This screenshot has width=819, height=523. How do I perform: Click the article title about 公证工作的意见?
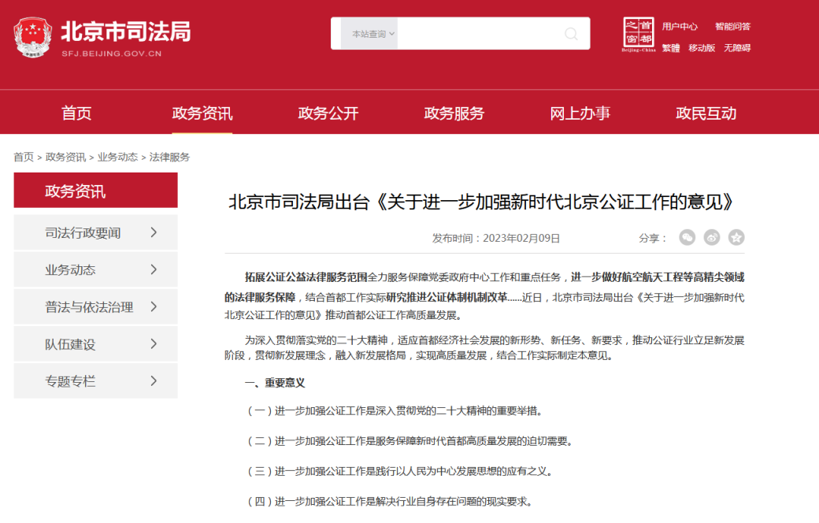tap(480, 202)
